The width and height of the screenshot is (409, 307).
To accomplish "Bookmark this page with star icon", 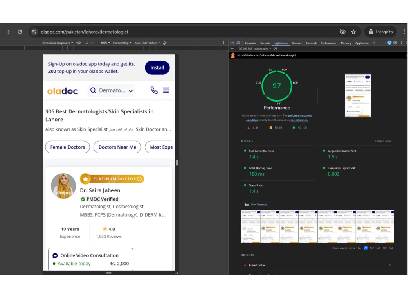I will [353, 32].
